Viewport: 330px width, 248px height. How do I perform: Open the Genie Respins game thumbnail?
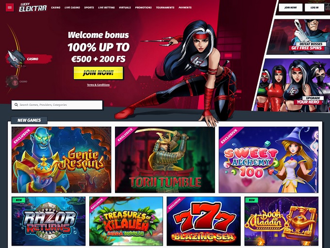[61, 160]
